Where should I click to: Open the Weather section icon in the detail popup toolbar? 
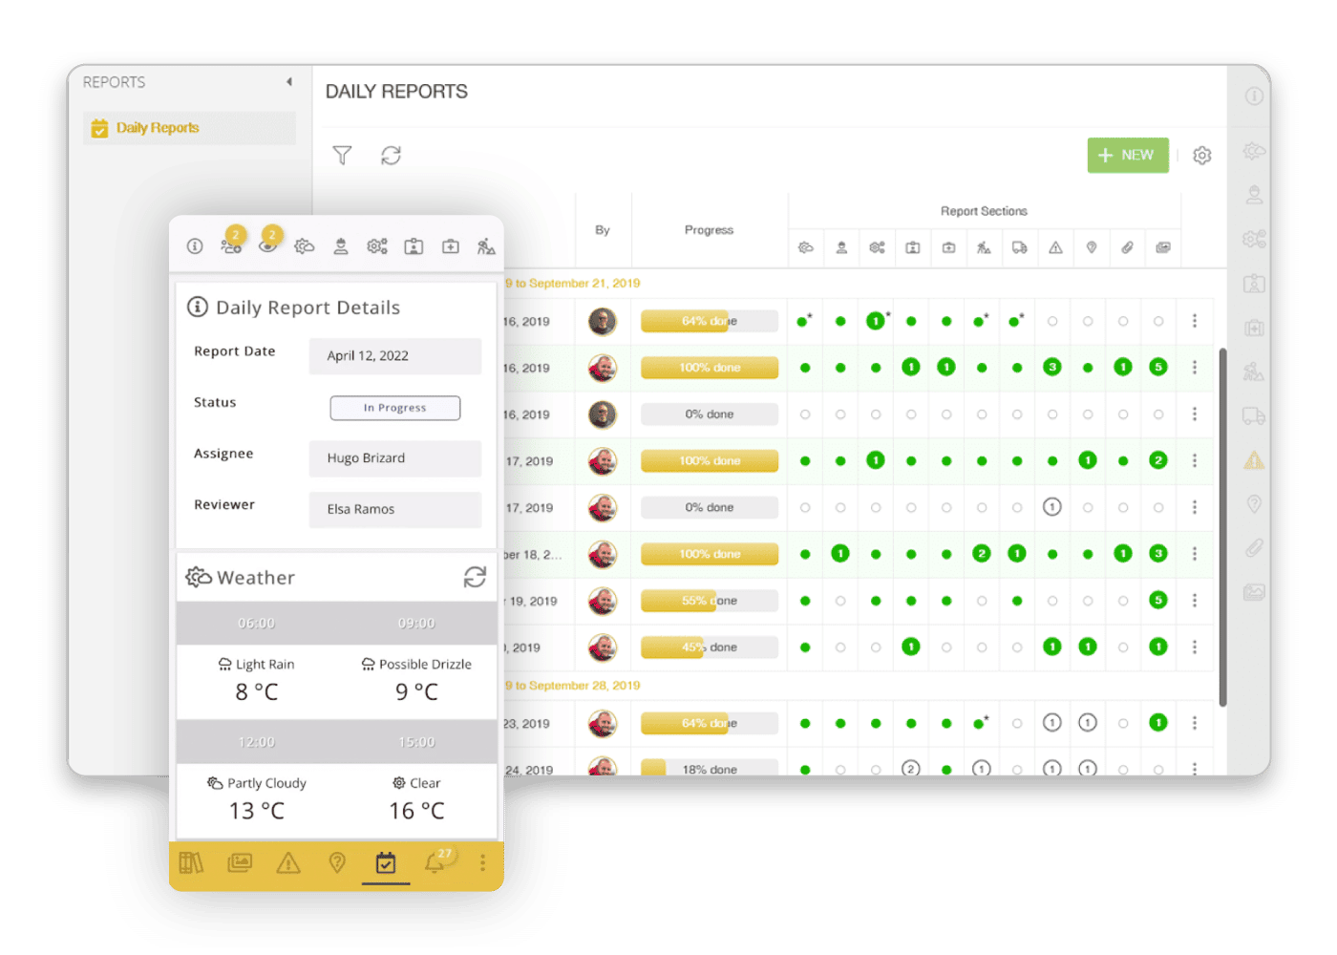pos(304,245)
